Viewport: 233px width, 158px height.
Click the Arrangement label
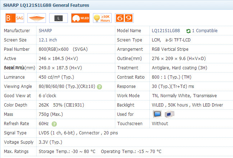point(130,49)
